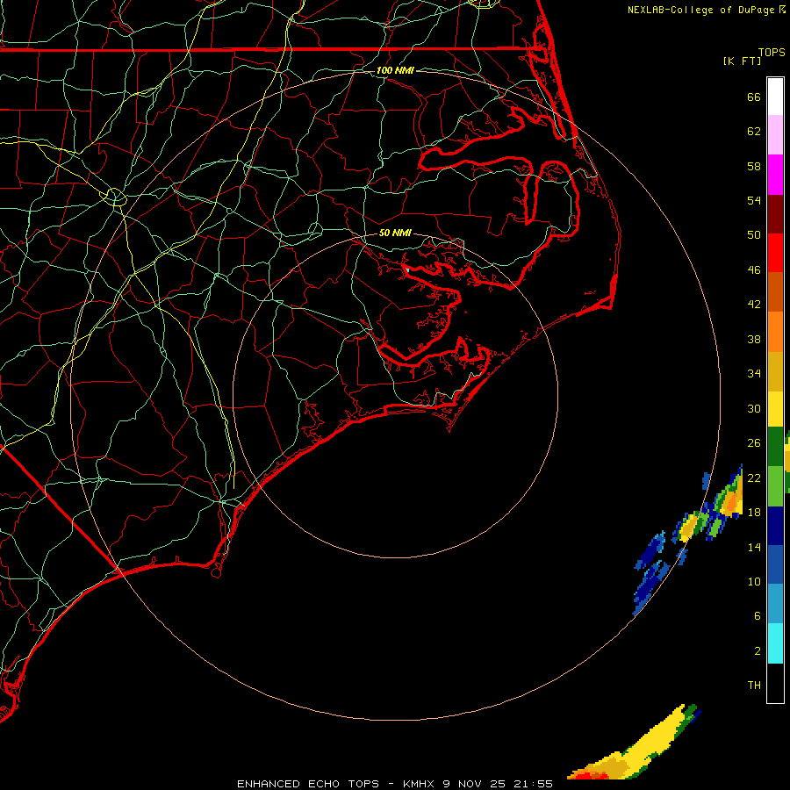Click the legend value 30

(x=754, y=408)
